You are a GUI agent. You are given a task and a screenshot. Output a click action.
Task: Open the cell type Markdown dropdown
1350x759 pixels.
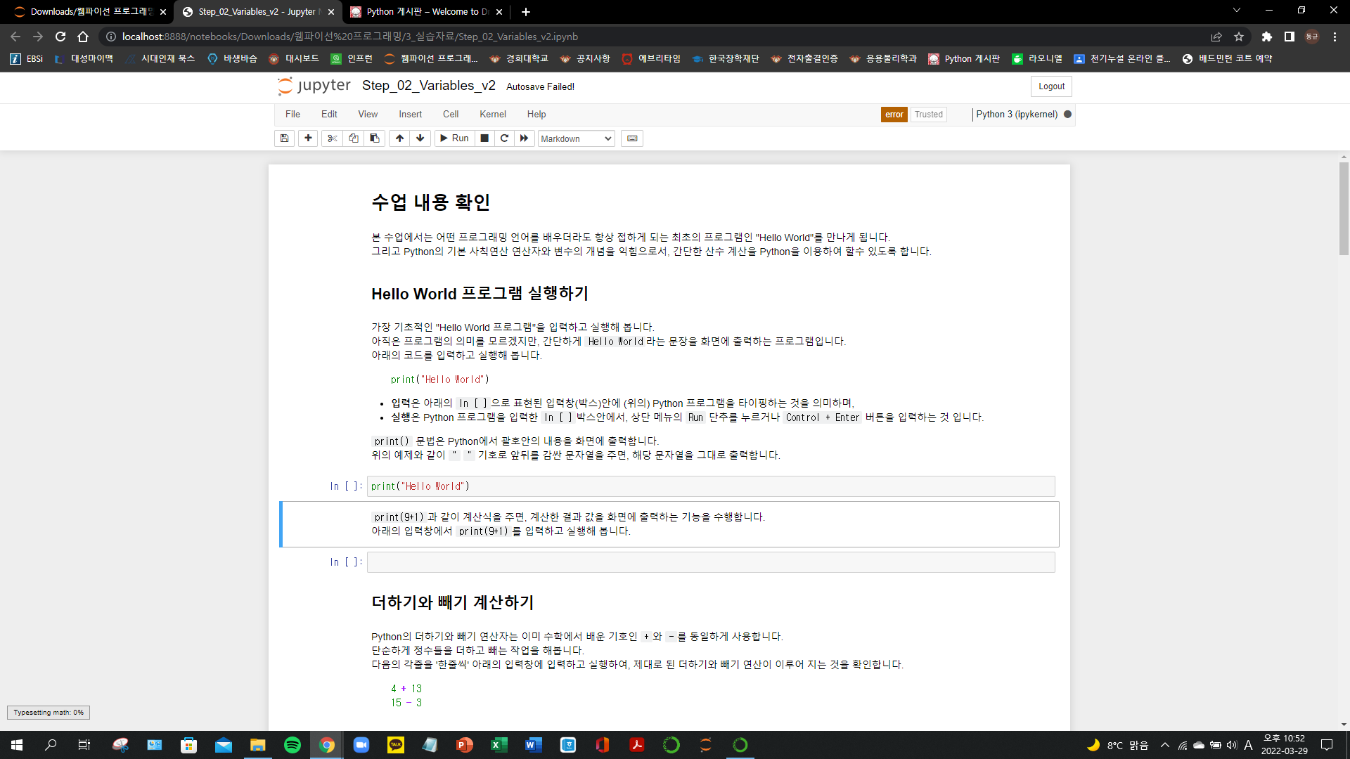point(577,138)
